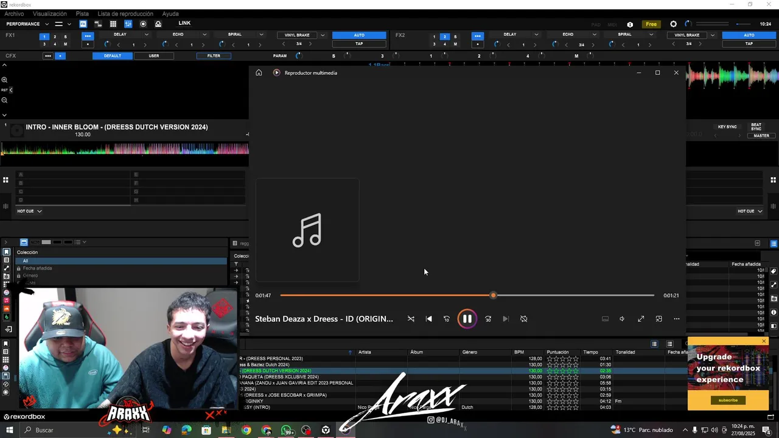779x438 pixels.
Task: Close the upgrade rekordbox banner
Action: click(x=764, y=341)
